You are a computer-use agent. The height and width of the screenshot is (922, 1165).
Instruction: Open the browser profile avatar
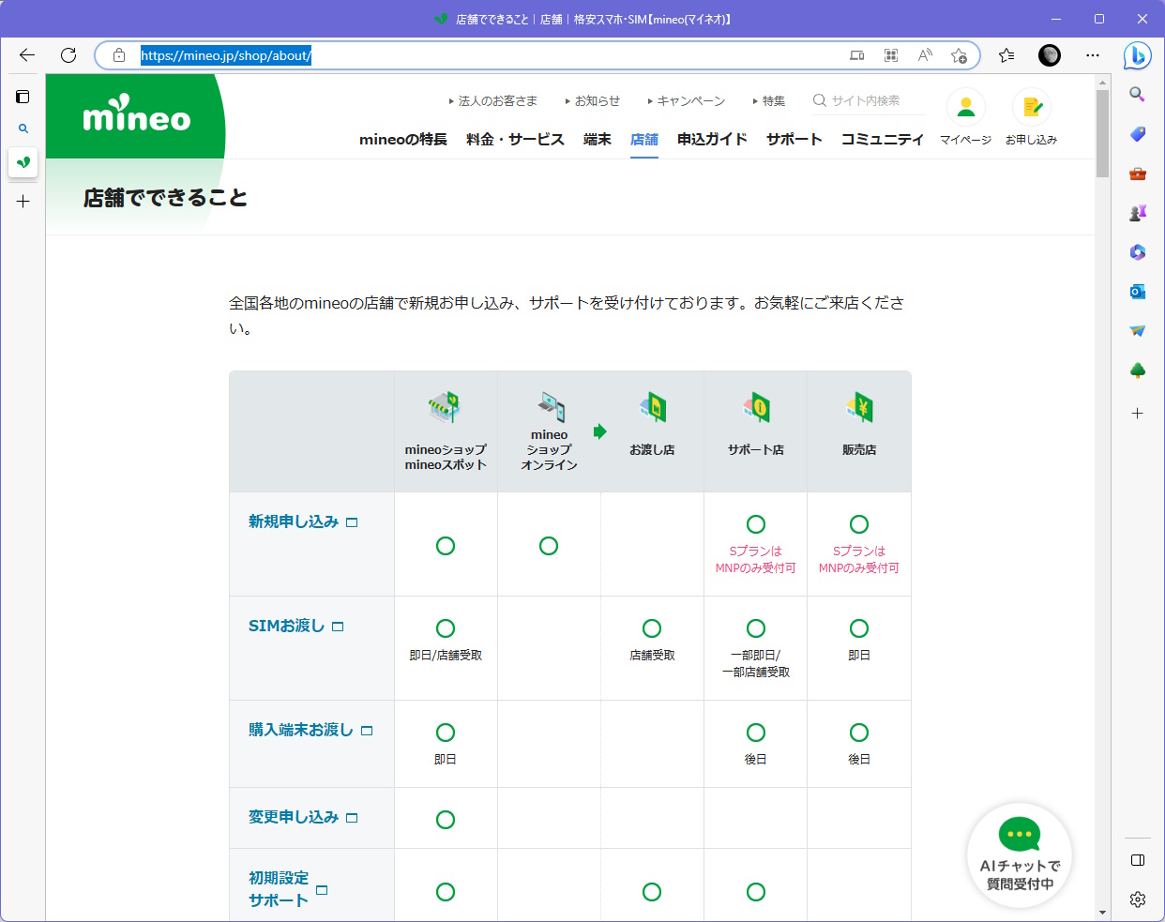coord(1050,55)
